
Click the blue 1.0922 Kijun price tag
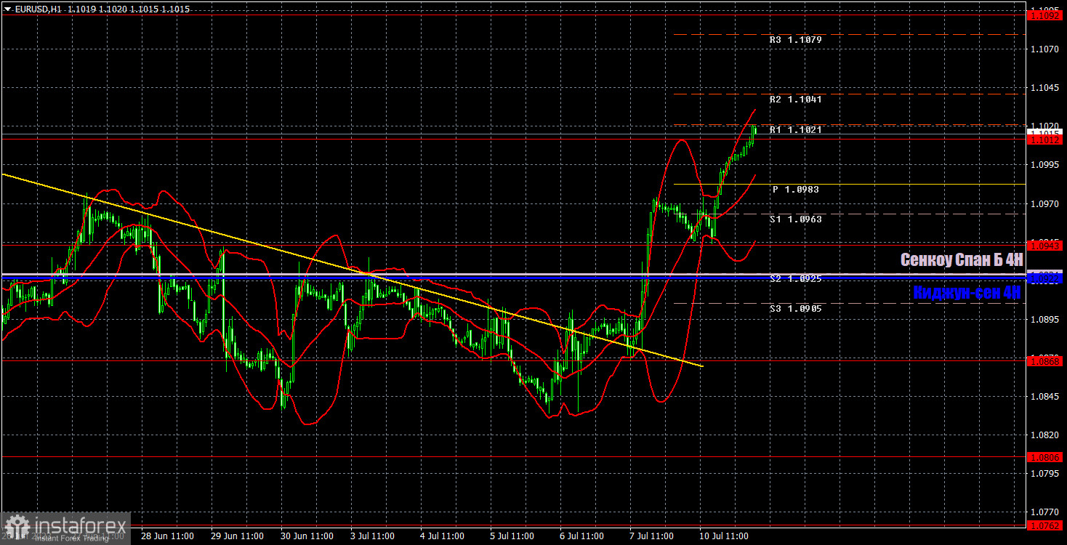1044,278
